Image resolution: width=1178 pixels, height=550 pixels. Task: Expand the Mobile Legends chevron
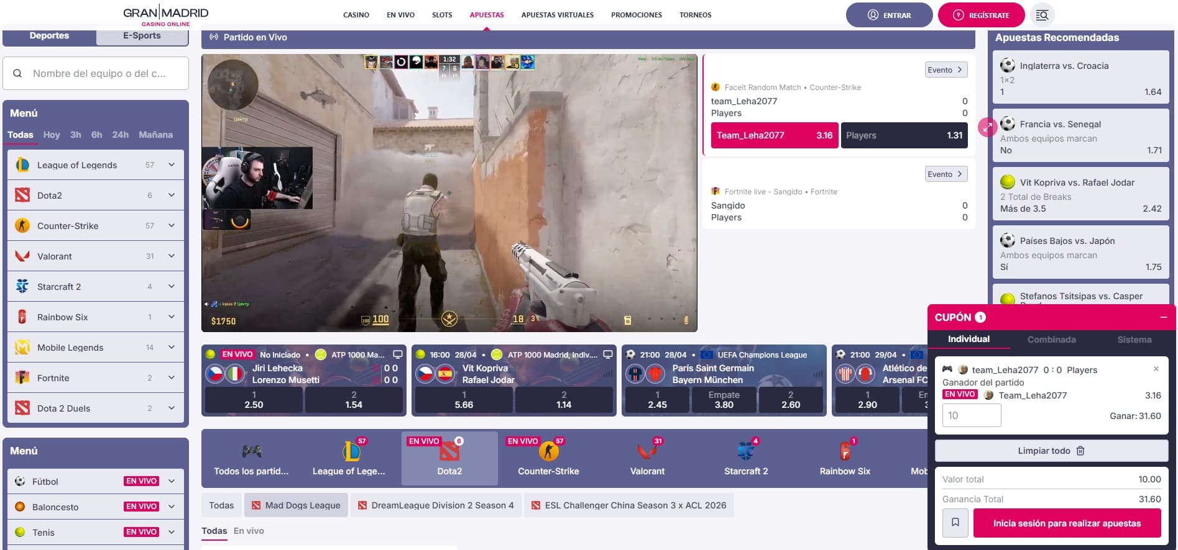tap(172, 347)
